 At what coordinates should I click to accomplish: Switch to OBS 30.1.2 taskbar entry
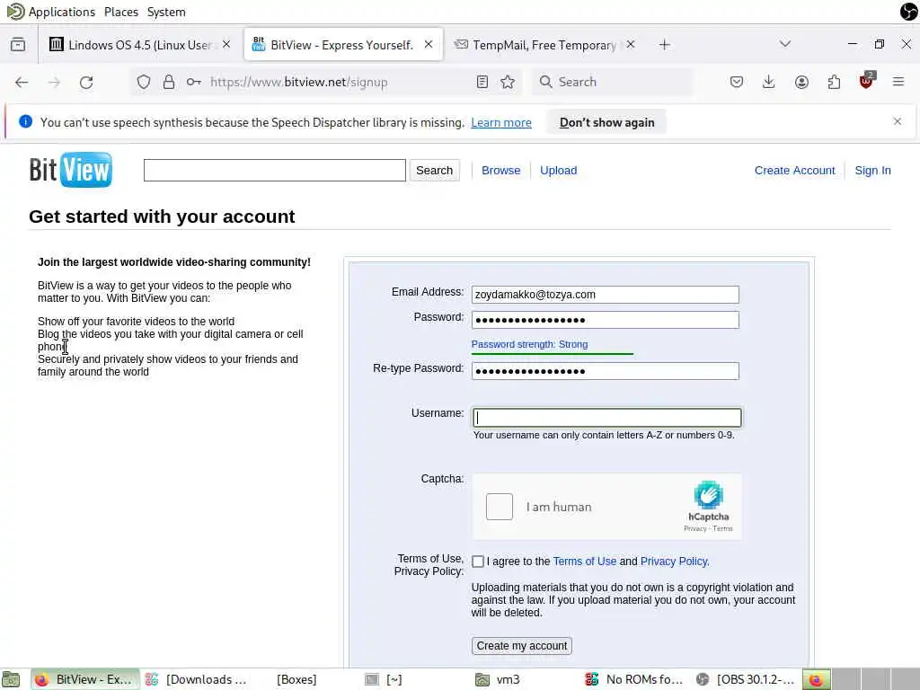pyautogui.click(x=747, y=679)
